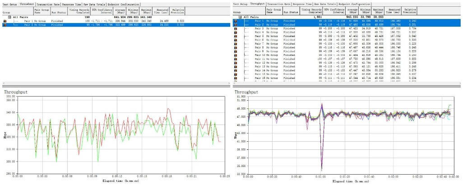Collapse All Pairs group in left window
The width and height of the screenshot is (463, 185).
(x=9, y=17)
